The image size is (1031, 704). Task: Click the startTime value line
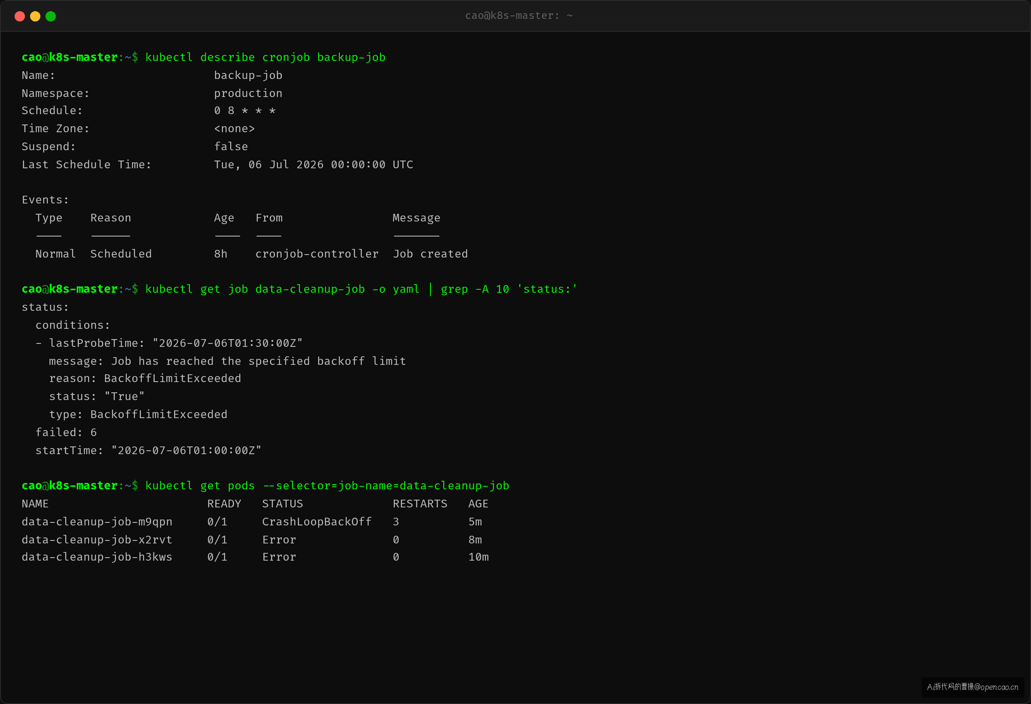[148, 450]
